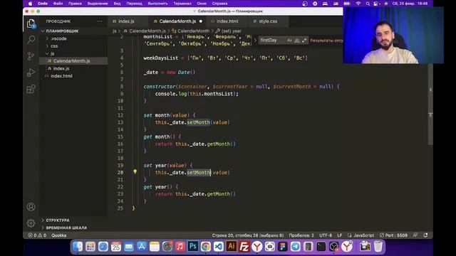Click the Port : 5509 live server button
The width and height of the screenshot is (456, 256).
[x=393, y=235]
